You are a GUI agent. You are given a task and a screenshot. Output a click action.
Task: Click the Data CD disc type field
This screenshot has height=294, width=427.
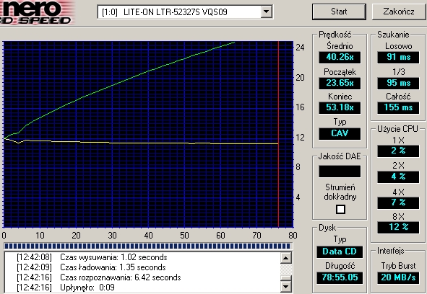click(x=340, y=251)
